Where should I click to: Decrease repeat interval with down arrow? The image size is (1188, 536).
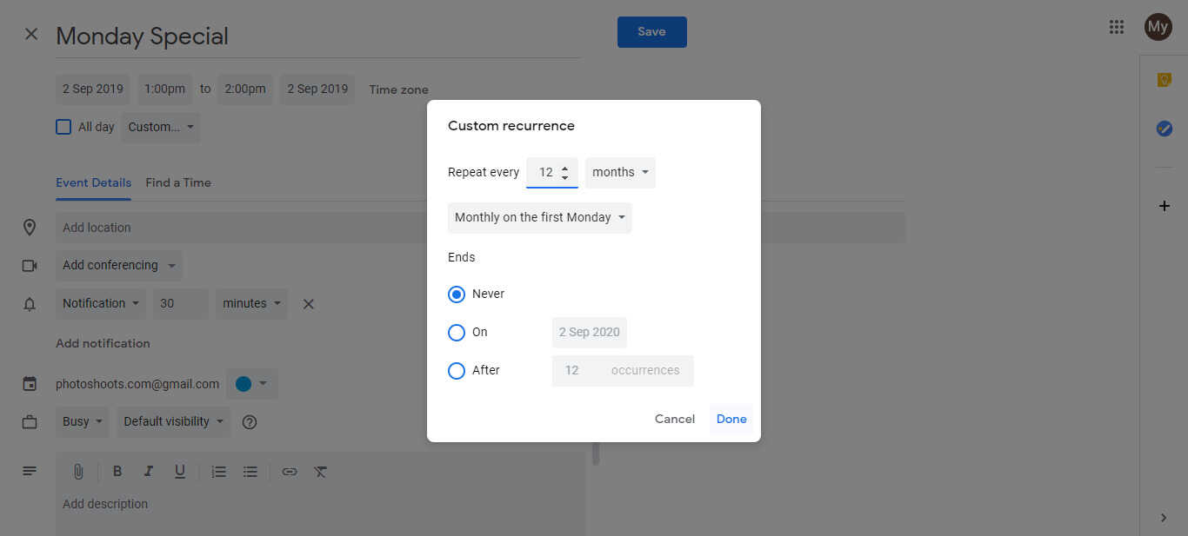pyautogui.click(x=565, y=177)
